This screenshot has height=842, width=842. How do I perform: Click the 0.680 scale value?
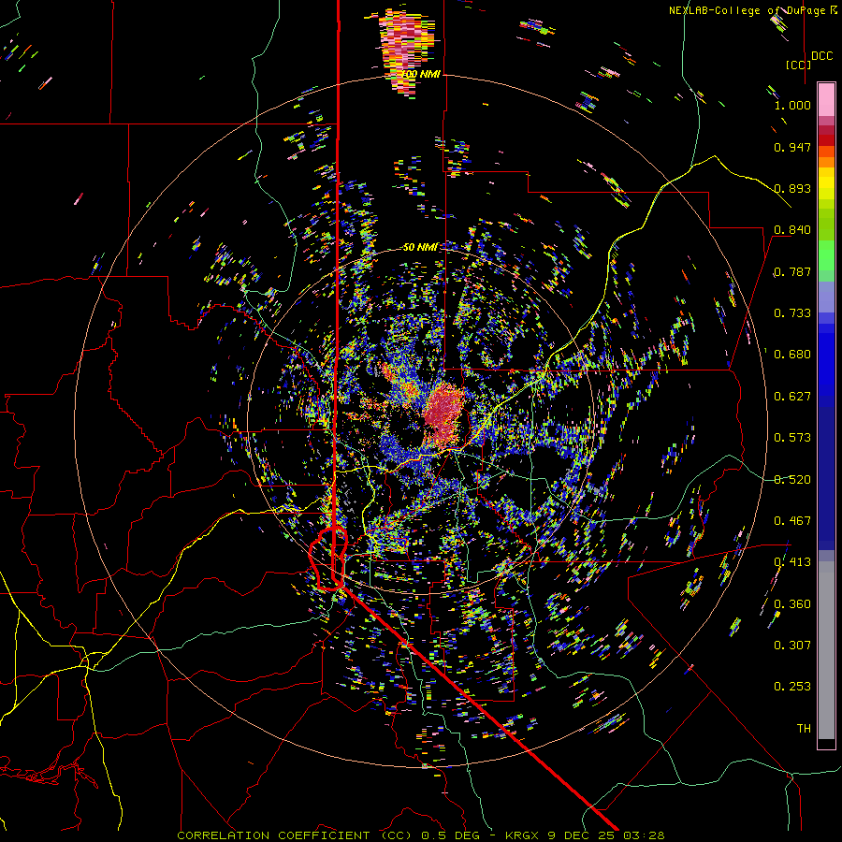[x=792, y=355]
